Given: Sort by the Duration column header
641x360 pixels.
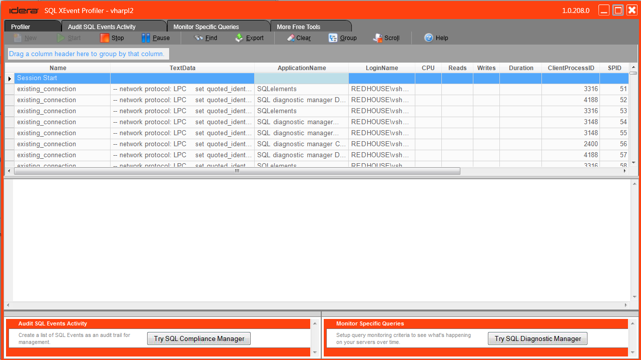Looking at the screenshot, I should tap(521, 68).
